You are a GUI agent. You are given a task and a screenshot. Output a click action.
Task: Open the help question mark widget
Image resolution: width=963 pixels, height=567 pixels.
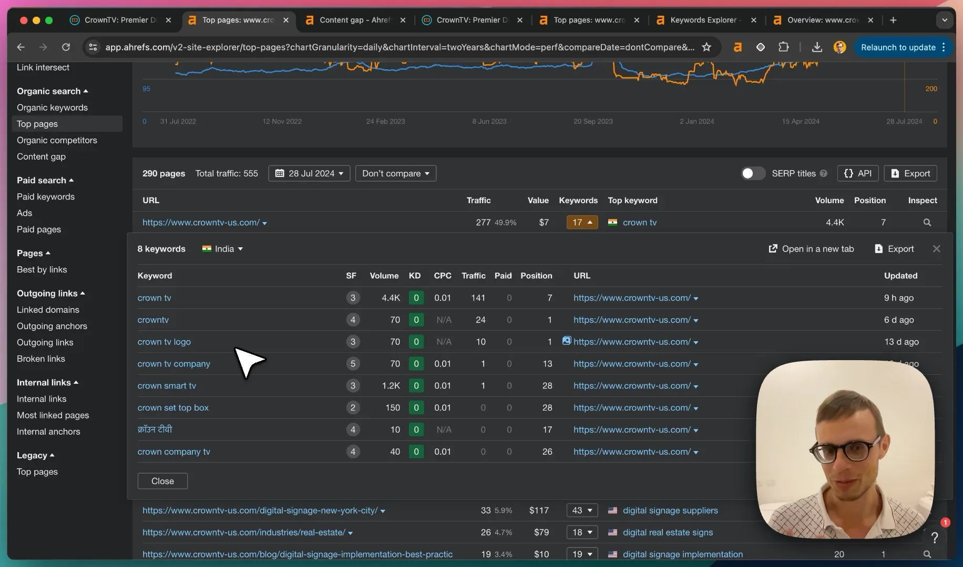935,537
